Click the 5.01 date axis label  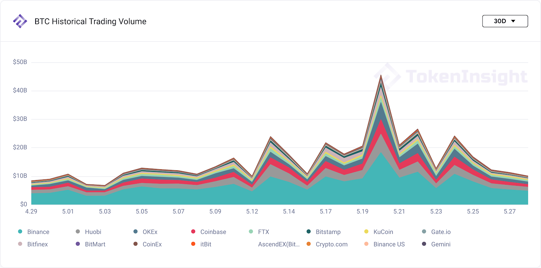pos(68,211)
